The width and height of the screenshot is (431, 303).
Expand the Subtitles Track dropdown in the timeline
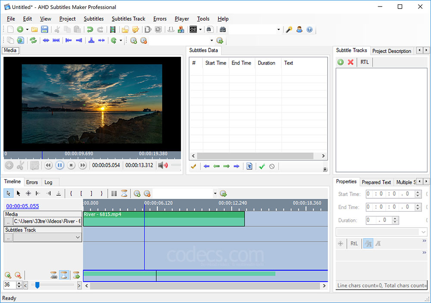click(x=77, y=237)
